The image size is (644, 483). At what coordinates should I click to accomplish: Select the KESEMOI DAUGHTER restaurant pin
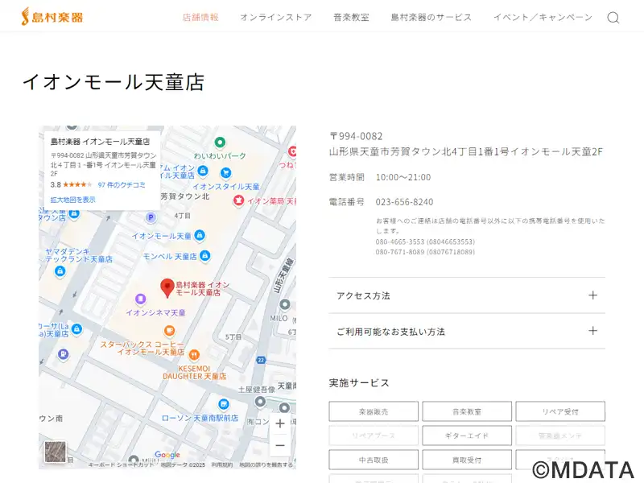click(194, 354)
